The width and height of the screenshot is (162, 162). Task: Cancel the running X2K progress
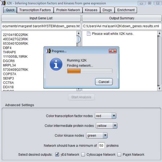pos(104,82)
